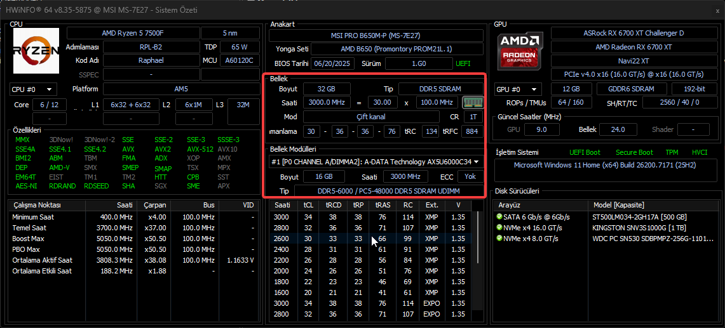Click the ASRock RX 6700 XT Challenger D field
Viewport: 725px width, 328px height.
634,33
